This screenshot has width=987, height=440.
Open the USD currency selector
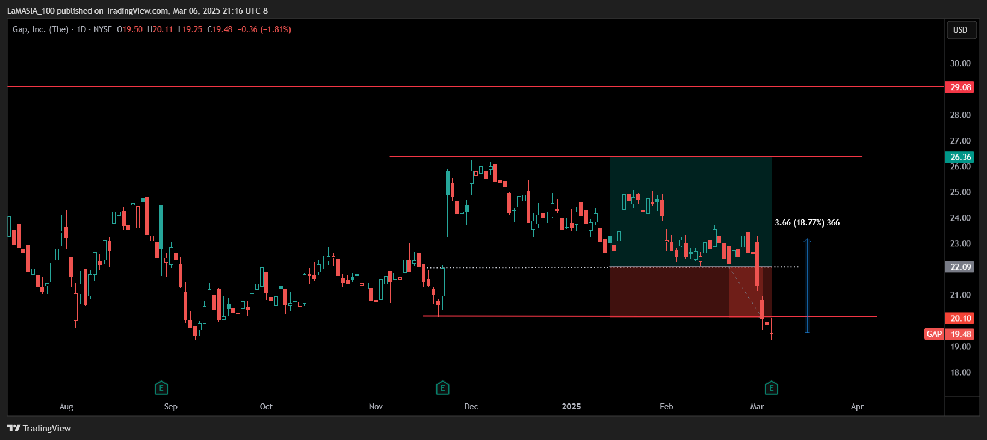tap(960, 30)
